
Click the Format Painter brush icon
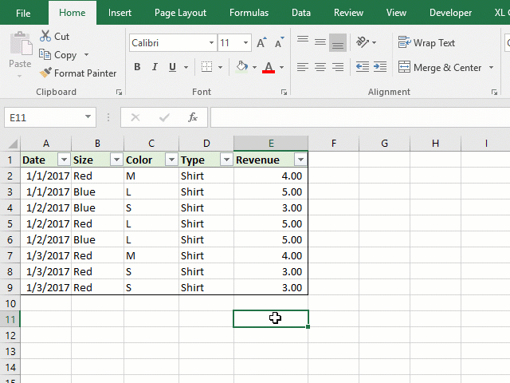(45, 73)
